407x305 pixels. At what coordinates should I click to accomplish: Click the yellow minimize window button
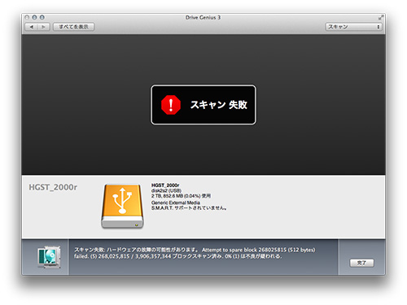[34, 17]
